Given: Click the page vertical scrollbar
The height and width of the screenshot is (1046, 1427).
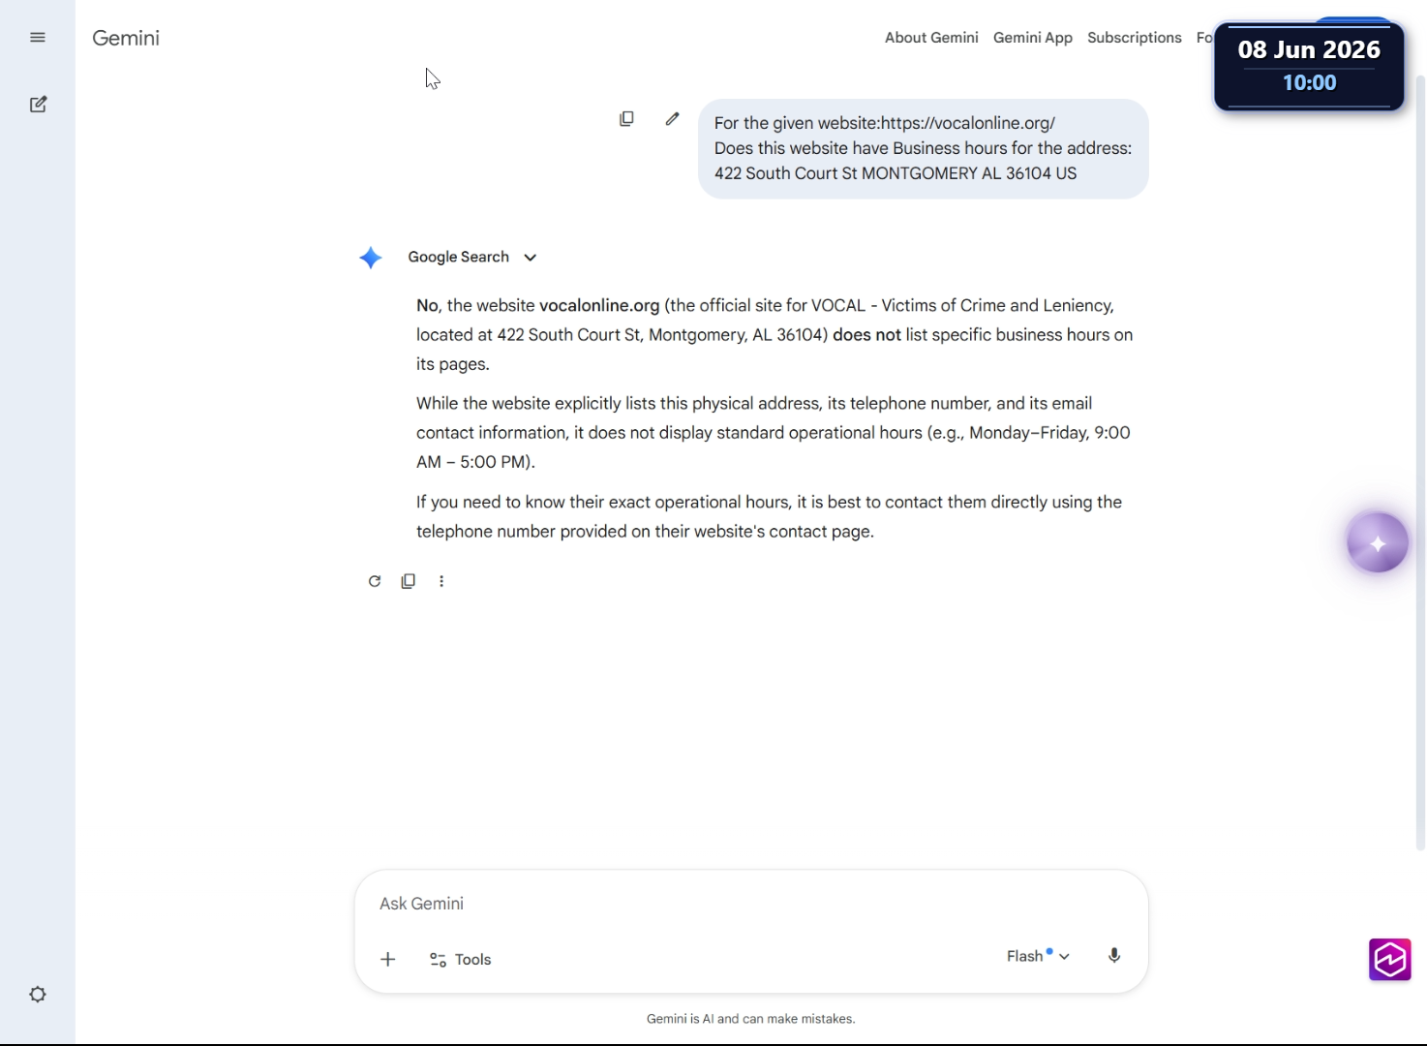Looking at the screenshot, I should point(1420,462).
